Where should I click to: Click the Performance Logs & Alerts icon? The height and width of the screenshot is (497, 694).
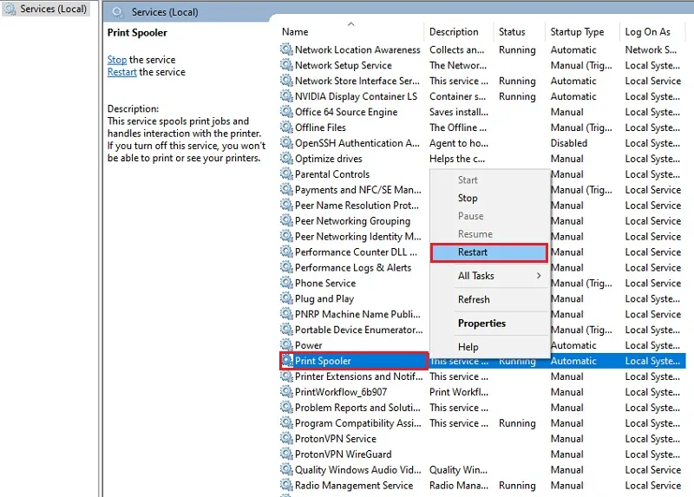tap(286, 267)
